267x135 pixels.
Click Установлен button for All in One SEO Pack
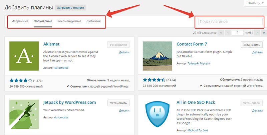click(x=252, y=103)
